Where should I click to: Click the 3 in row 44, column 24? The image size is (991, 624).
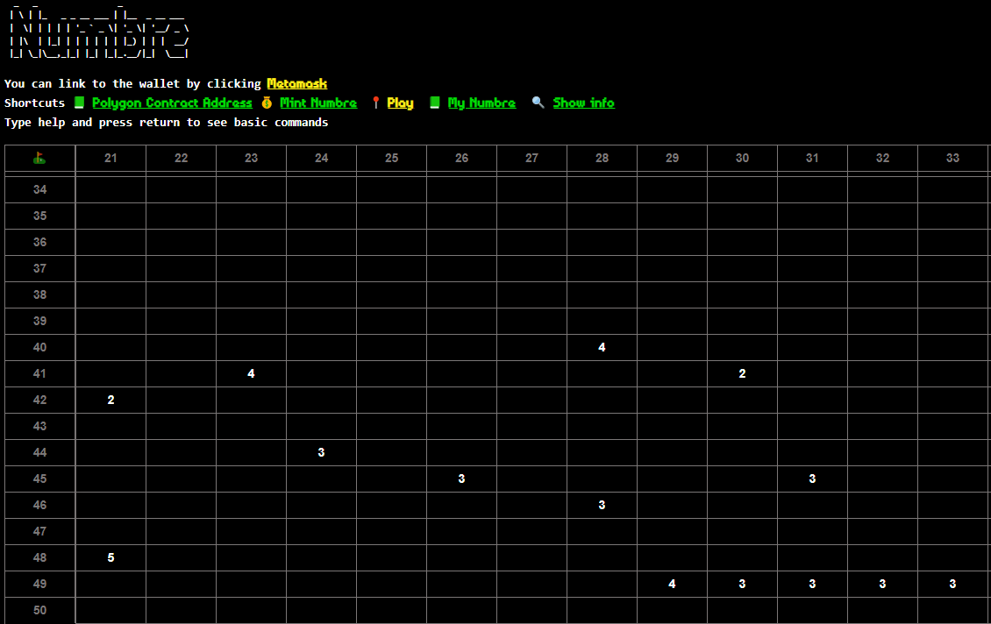coord(321,452)
